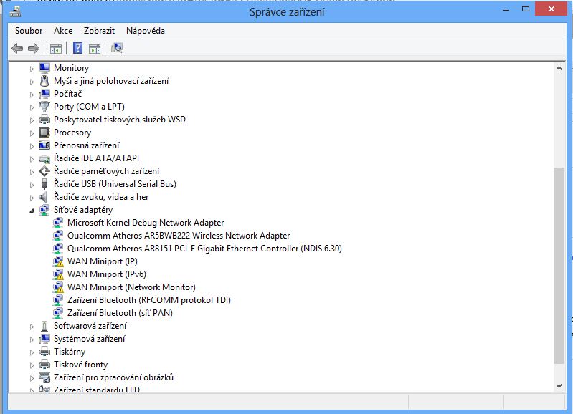This screenshot has width=573, height=414.
Task: Click the Řadiče IDE ATA/ATAPI icon
Action: click(44, 158)
